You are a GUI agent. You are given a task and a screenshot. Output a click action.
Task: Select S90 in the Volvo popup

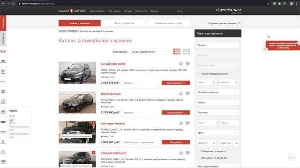(x=11, y=137)
